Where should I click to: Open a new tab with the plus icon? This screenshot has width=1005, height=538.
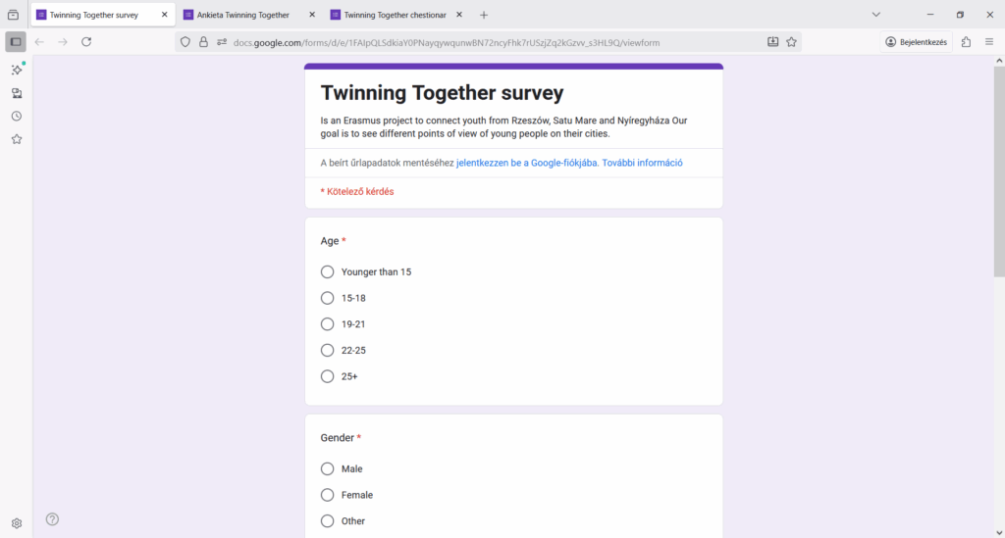coord(484,15)
